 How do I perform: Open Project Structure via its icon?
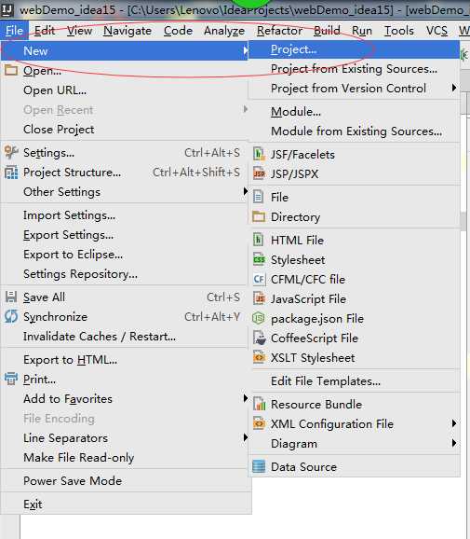[11, 173]
